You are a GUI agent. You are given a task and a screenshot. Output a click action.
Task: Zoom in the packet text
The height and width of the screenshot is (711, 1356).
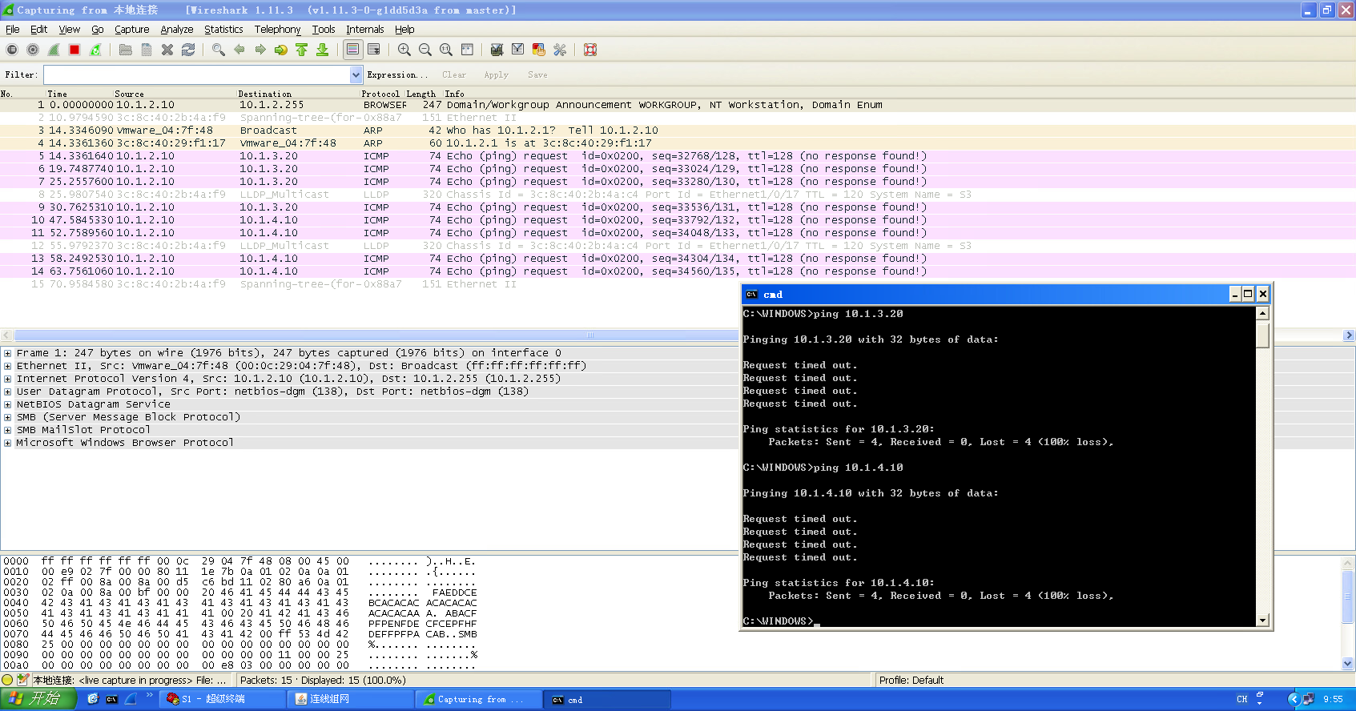pyautogui.click(x=404, y=50)
